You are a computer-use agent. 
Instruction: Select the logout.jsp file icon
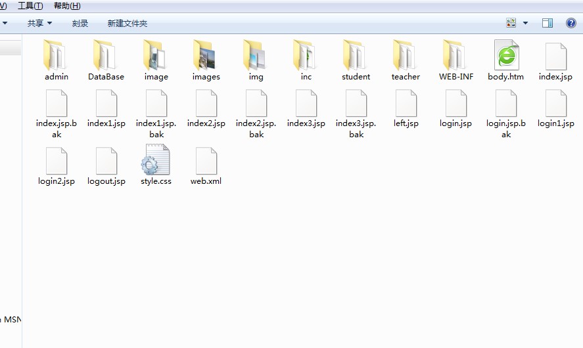(x=106, y=161)
